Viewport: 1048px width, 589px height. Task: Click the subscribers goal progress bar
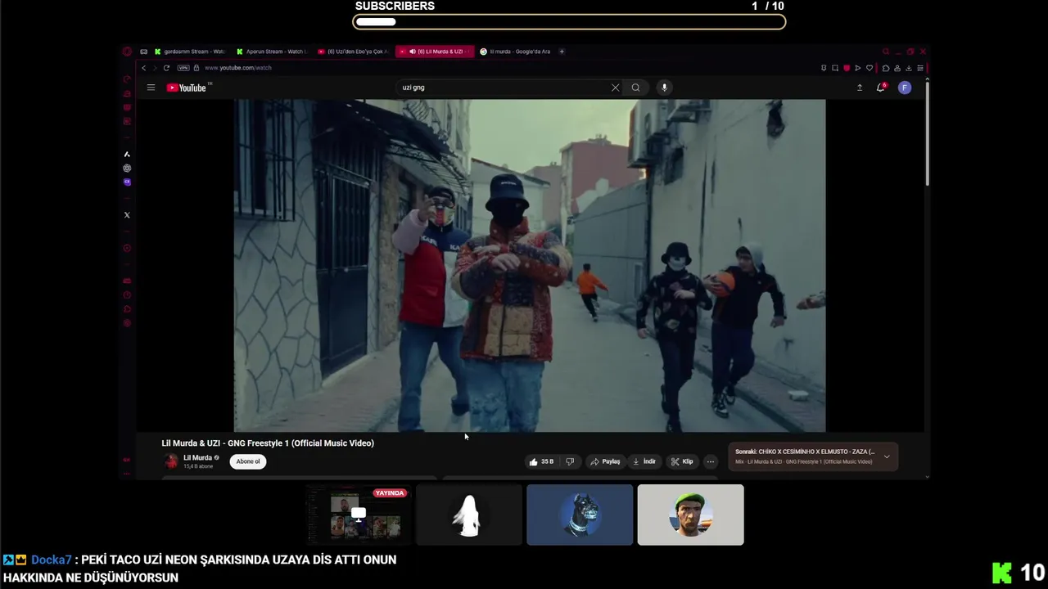569,22
